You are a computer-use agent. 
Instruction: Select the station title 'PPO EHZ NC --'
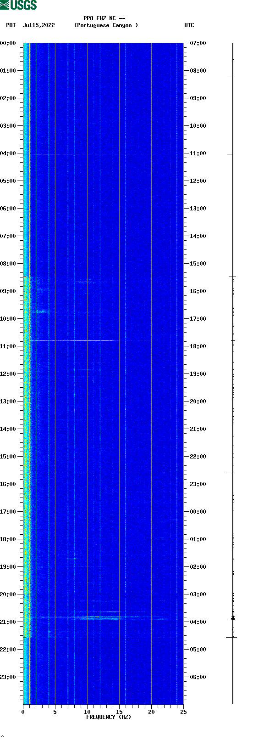coord(104,18)
